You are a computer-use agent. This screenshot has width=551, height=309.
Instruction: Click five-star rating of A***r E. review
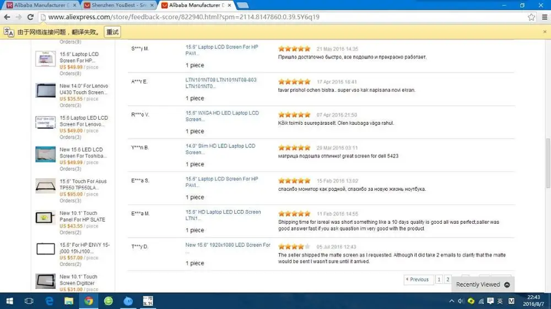(294, 82)
